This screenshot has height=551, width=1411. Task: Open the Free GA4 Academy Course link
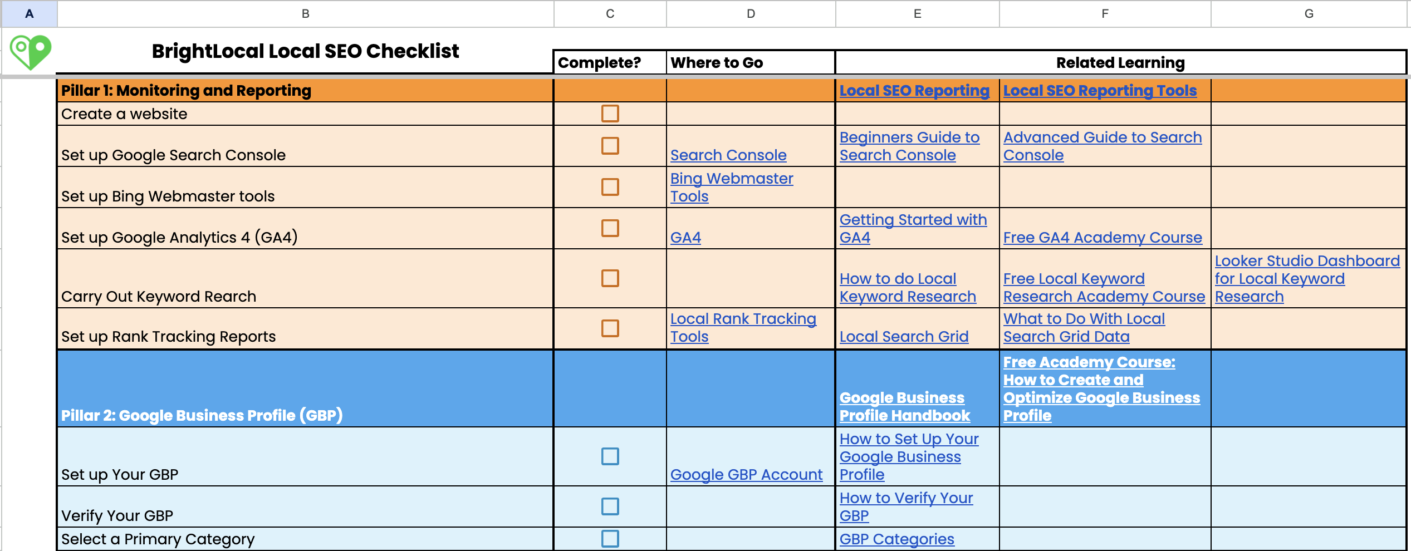tap(1103, 237)
